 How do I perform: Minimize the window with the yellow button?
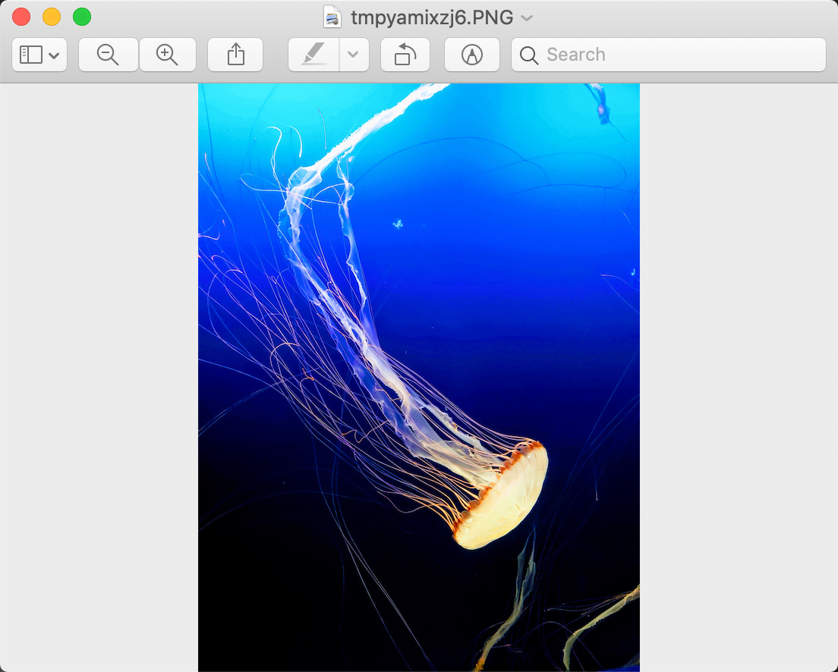point(52,17)
